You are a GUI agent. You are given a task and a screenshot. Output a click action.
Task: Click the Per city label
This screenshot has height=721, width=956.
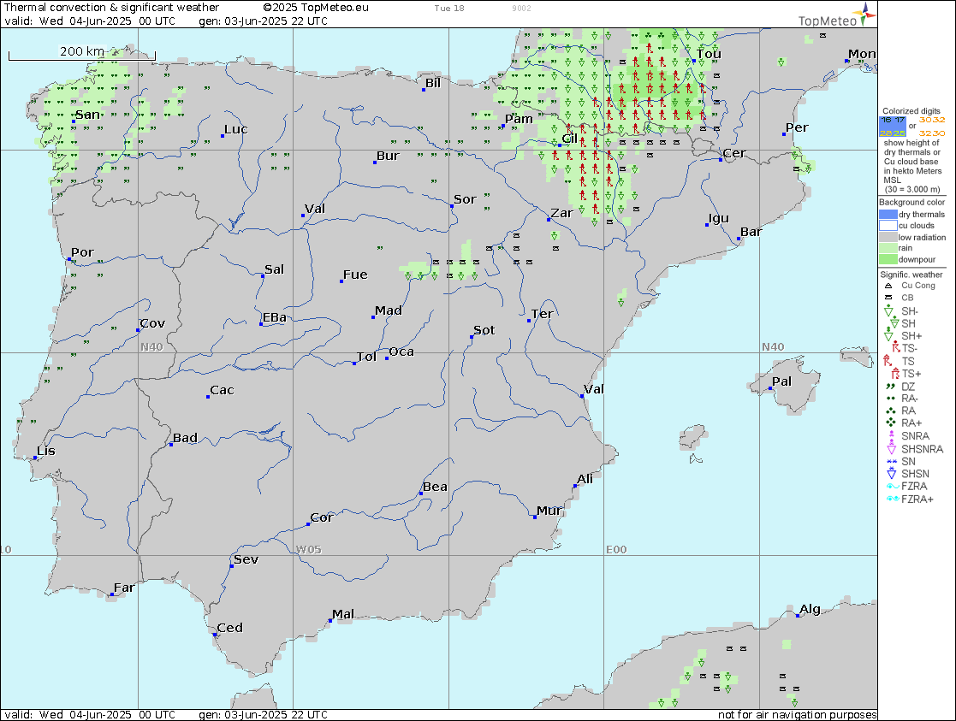[x=797, y=127]
